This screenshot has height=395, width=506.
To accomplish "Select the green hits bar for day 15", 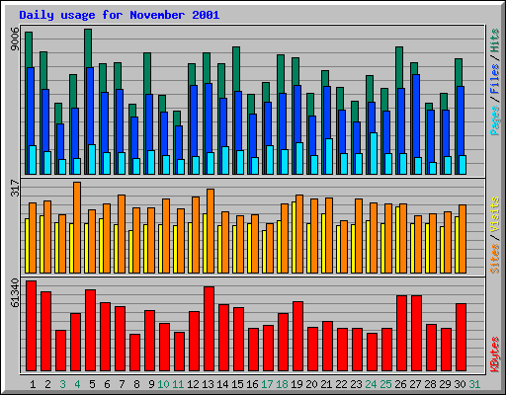I will pos(236,69).
